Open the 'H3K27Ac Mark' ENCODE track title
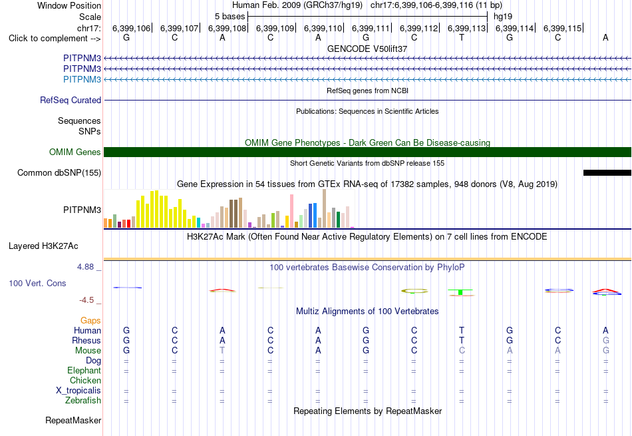 tap(367, 237)
